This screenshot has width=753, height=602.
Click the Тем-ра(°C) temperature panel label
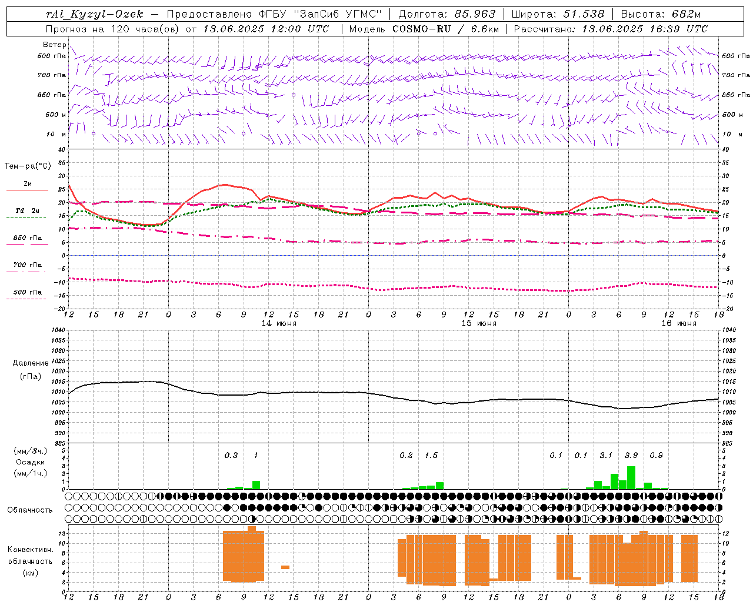(x=28, y=166)
